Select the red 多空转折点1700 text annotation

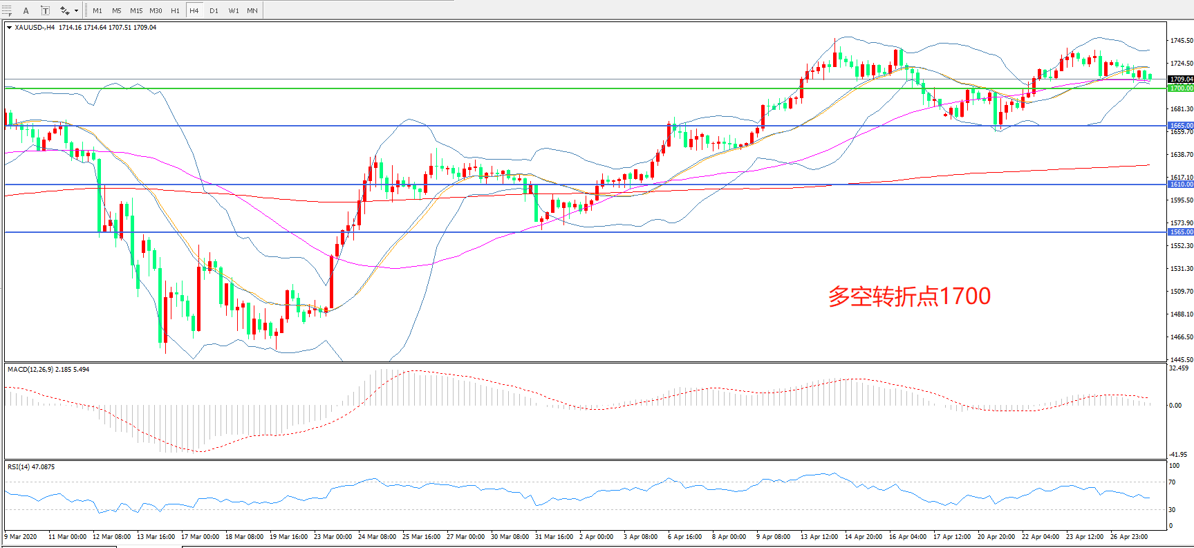click(x=909, y=296)
